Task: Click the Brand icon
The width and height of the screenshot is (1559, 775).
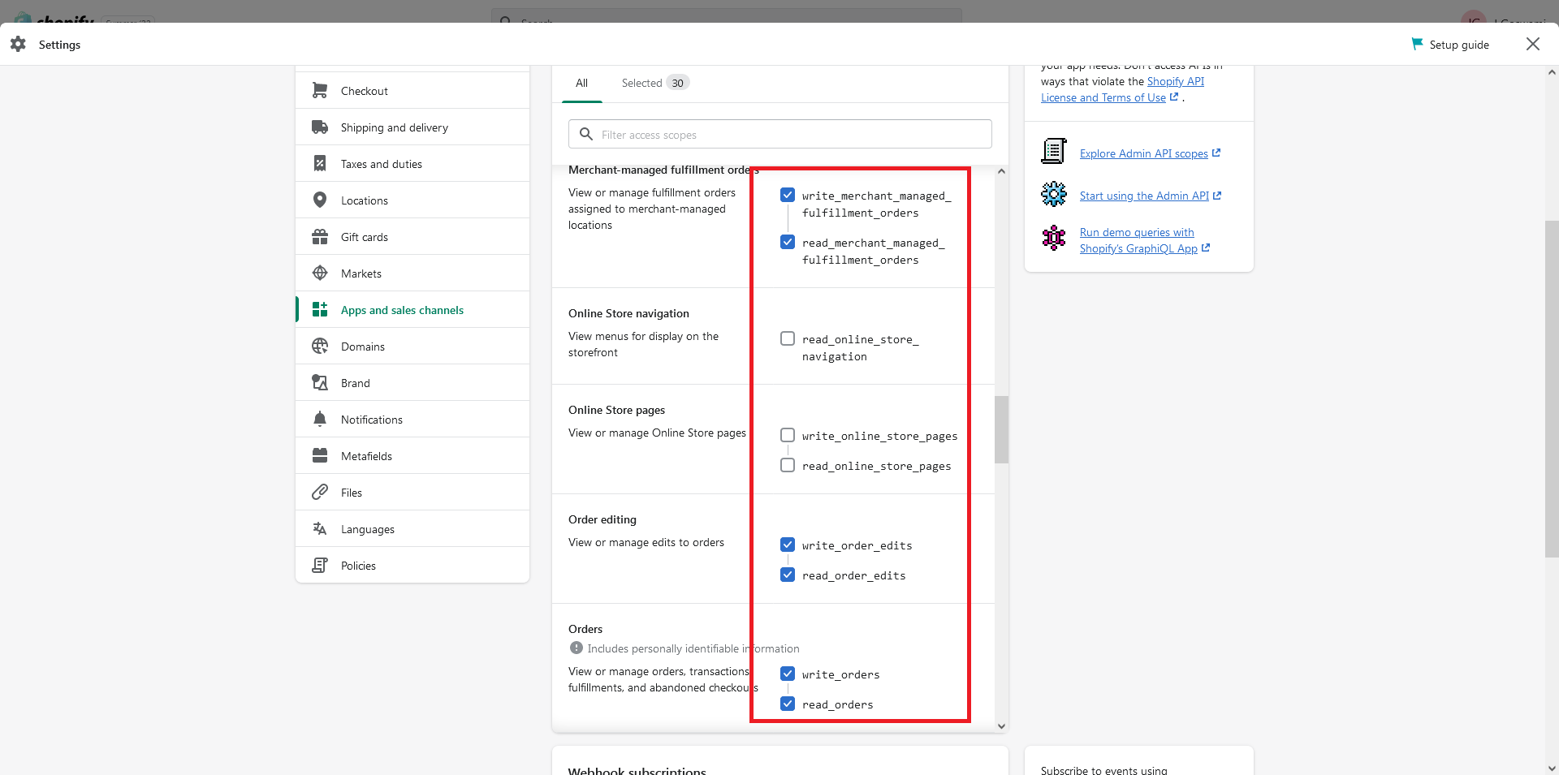Action: pos(320,383)
